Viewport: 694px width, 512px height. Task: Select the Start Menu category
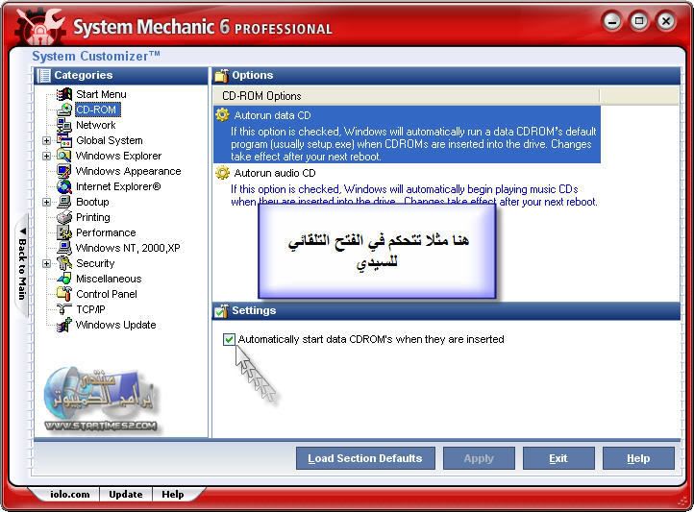pyautogui.click(x=101, y=94)
